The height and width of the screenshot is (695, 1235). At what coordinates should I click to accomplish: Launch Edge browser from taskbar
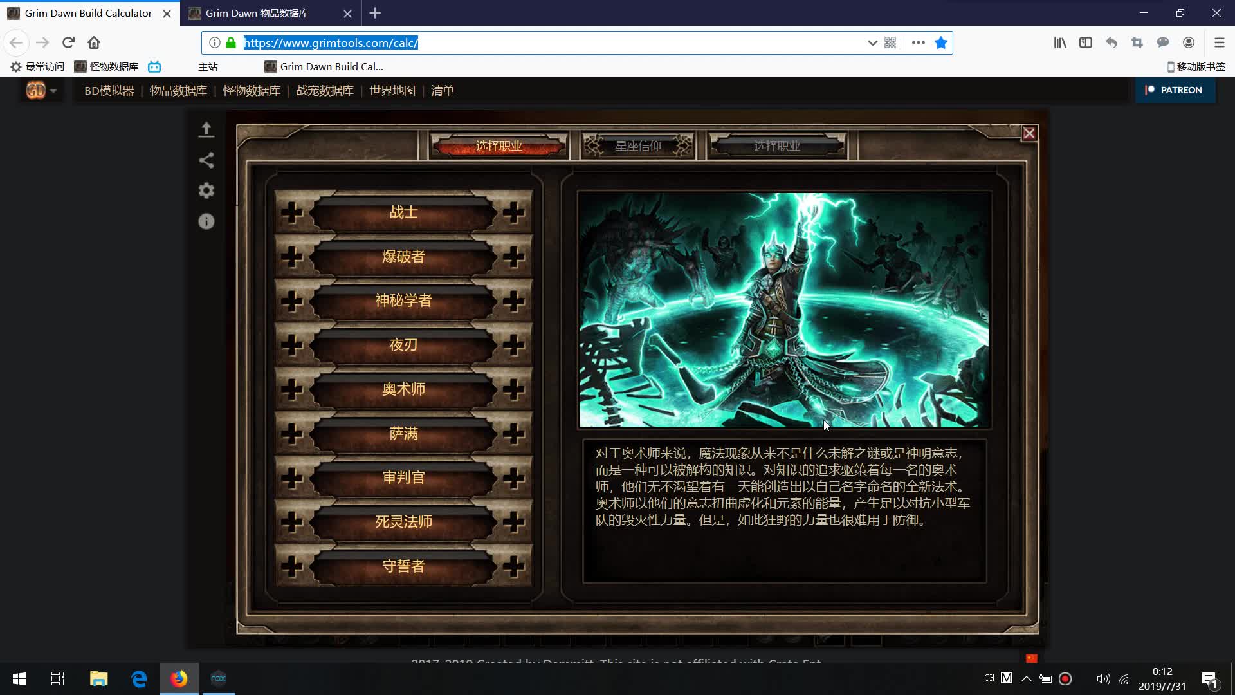pyautogui.click(x=139, y=678)
